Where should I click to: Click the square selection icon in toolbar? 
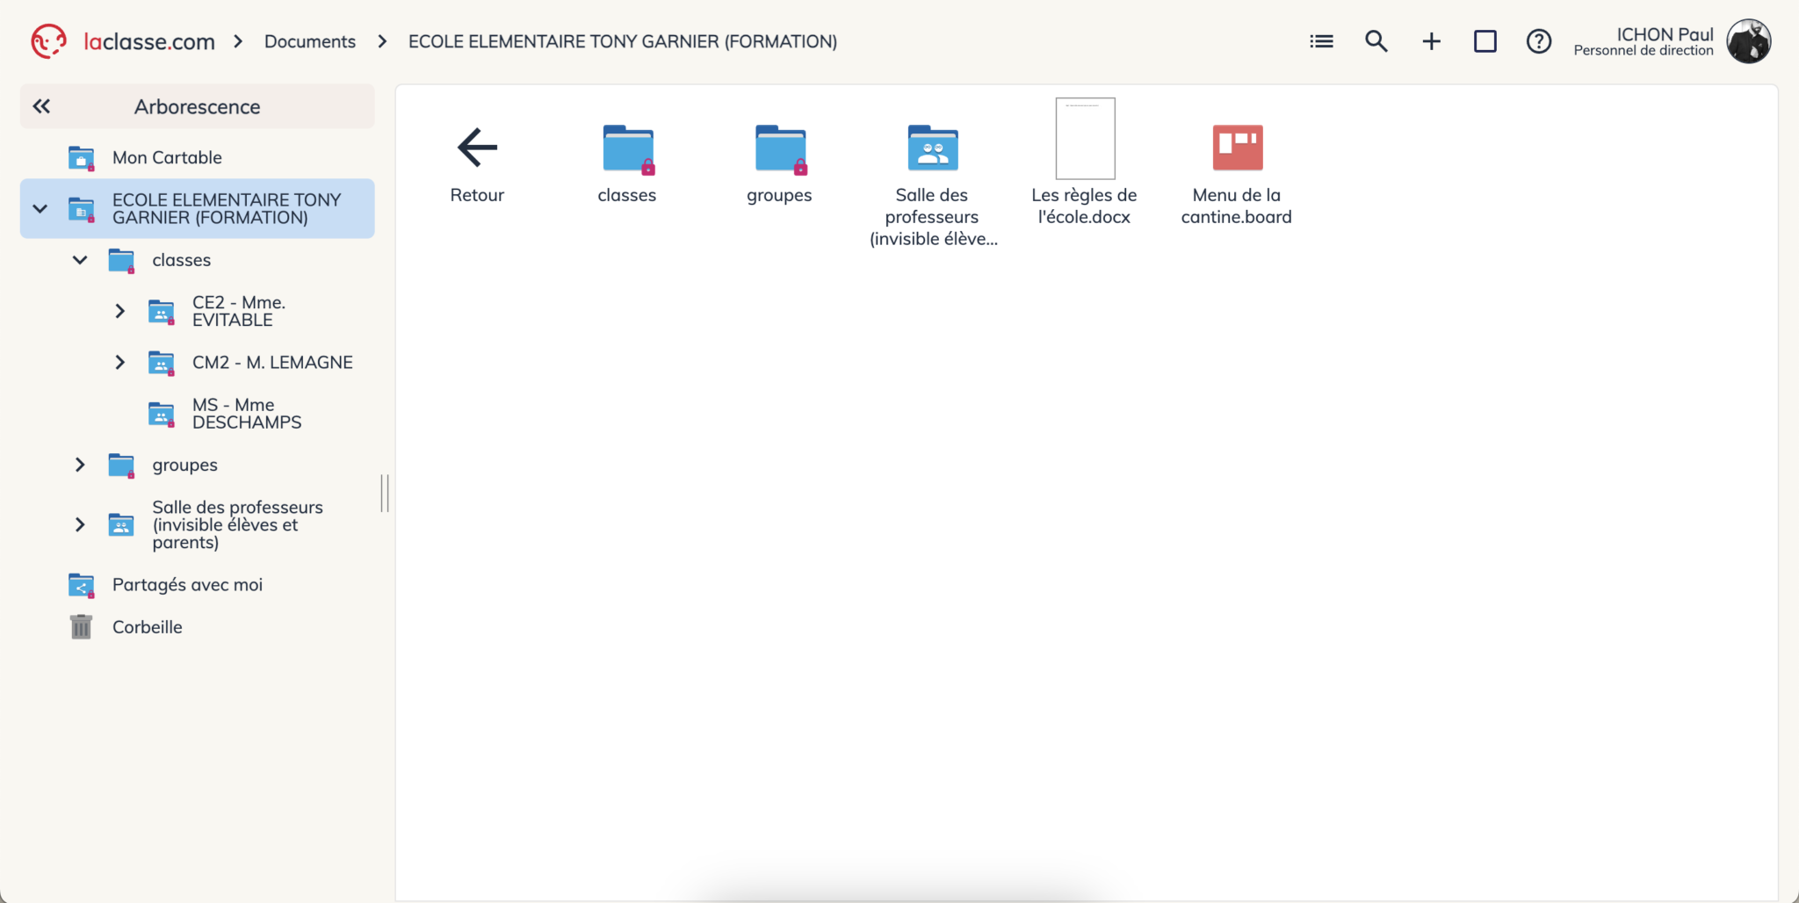click(x=1485, y=41)
